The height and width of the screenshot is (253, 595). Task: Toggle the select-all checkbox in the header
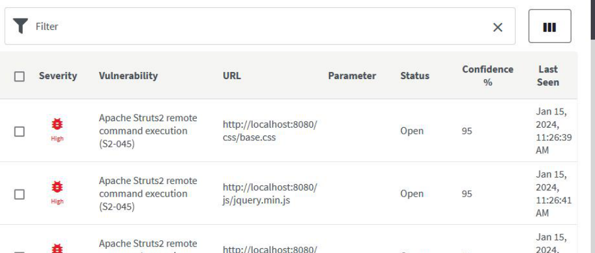19,76
